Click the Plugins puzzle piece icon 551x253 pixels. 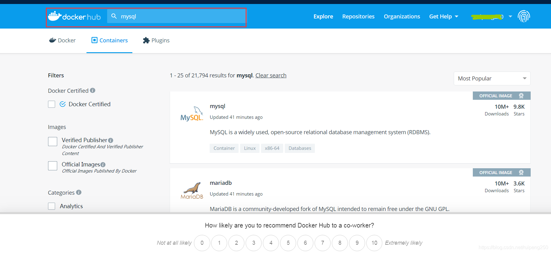pyautogui.click(x=146, y=40)
